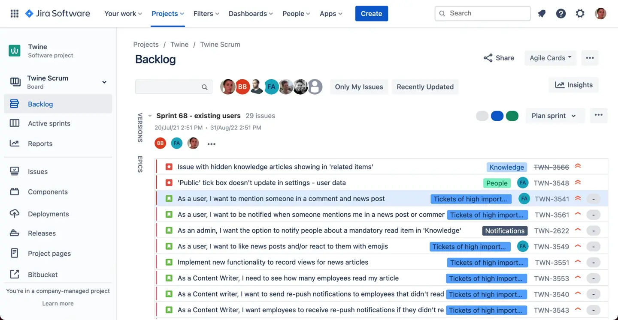The height and width of the screenshot is (320, 618).
Task: Click the blue sprint status circle
Action: 497,116
